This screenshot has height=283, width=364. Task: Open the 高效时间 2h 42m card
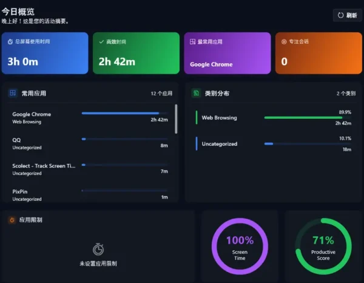tap(136, 53)
